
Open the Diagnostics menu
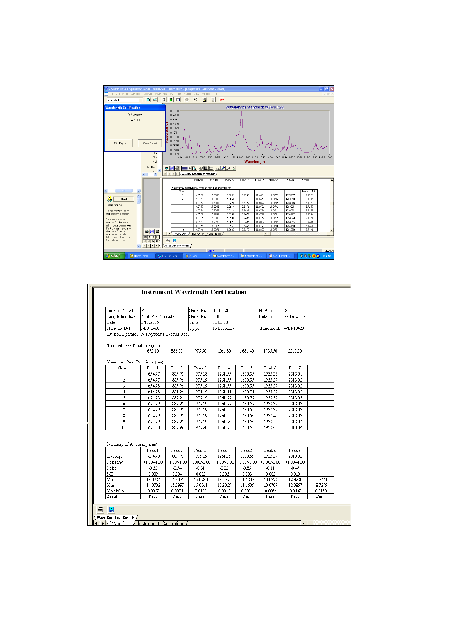tap(161, 94)
